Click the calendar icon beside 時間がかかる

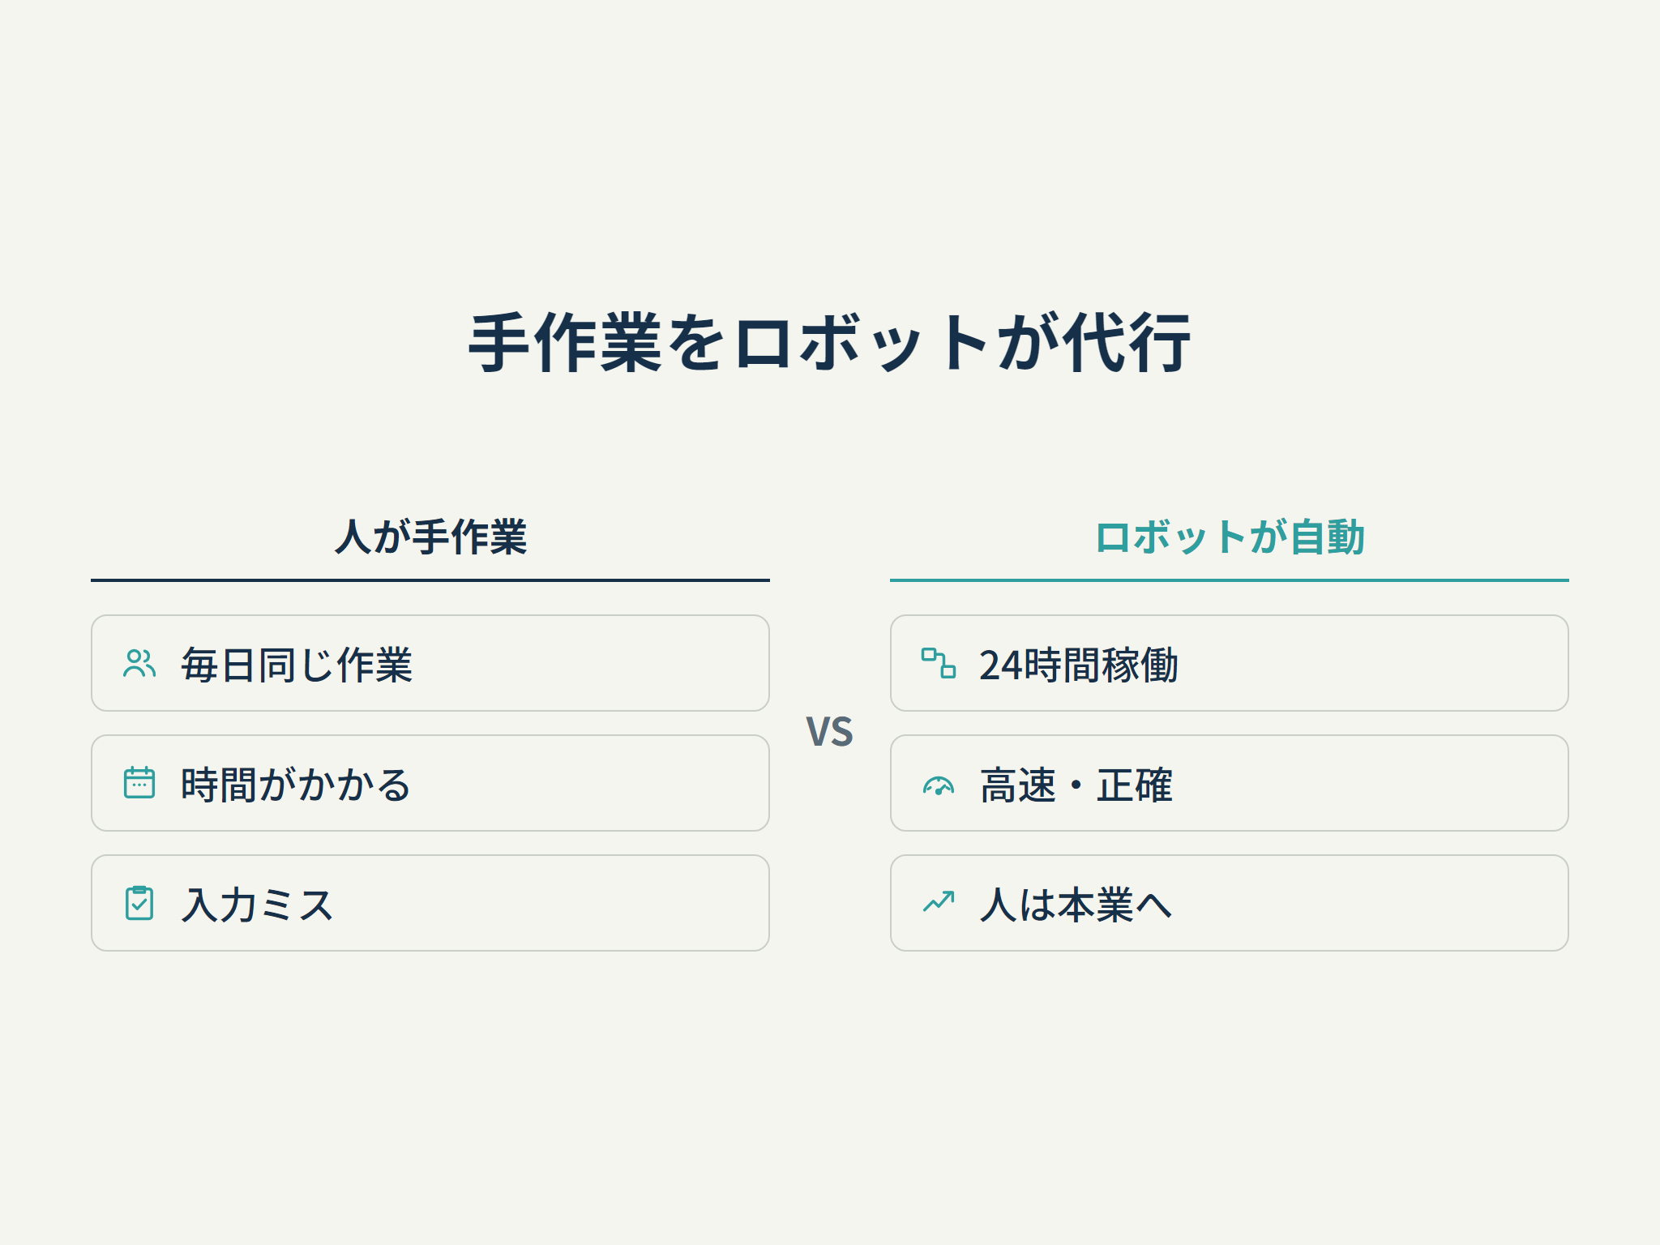[139, 784]
